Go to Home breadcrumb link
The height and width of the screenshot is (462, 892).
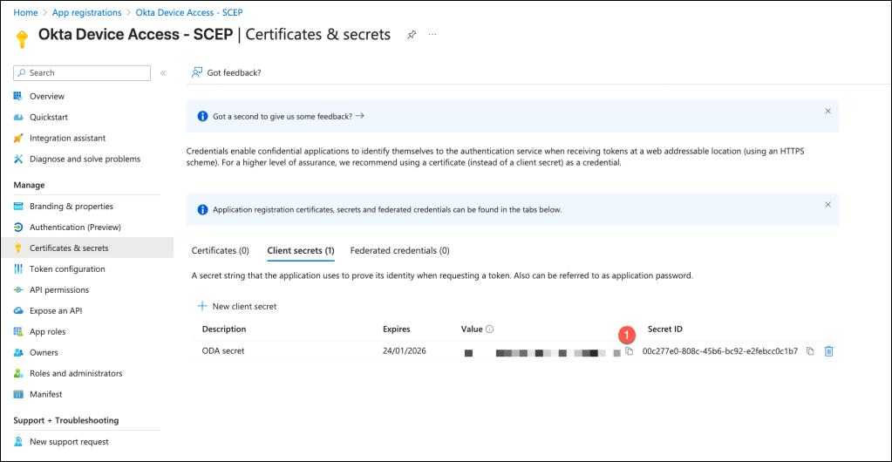click(25, 13)
